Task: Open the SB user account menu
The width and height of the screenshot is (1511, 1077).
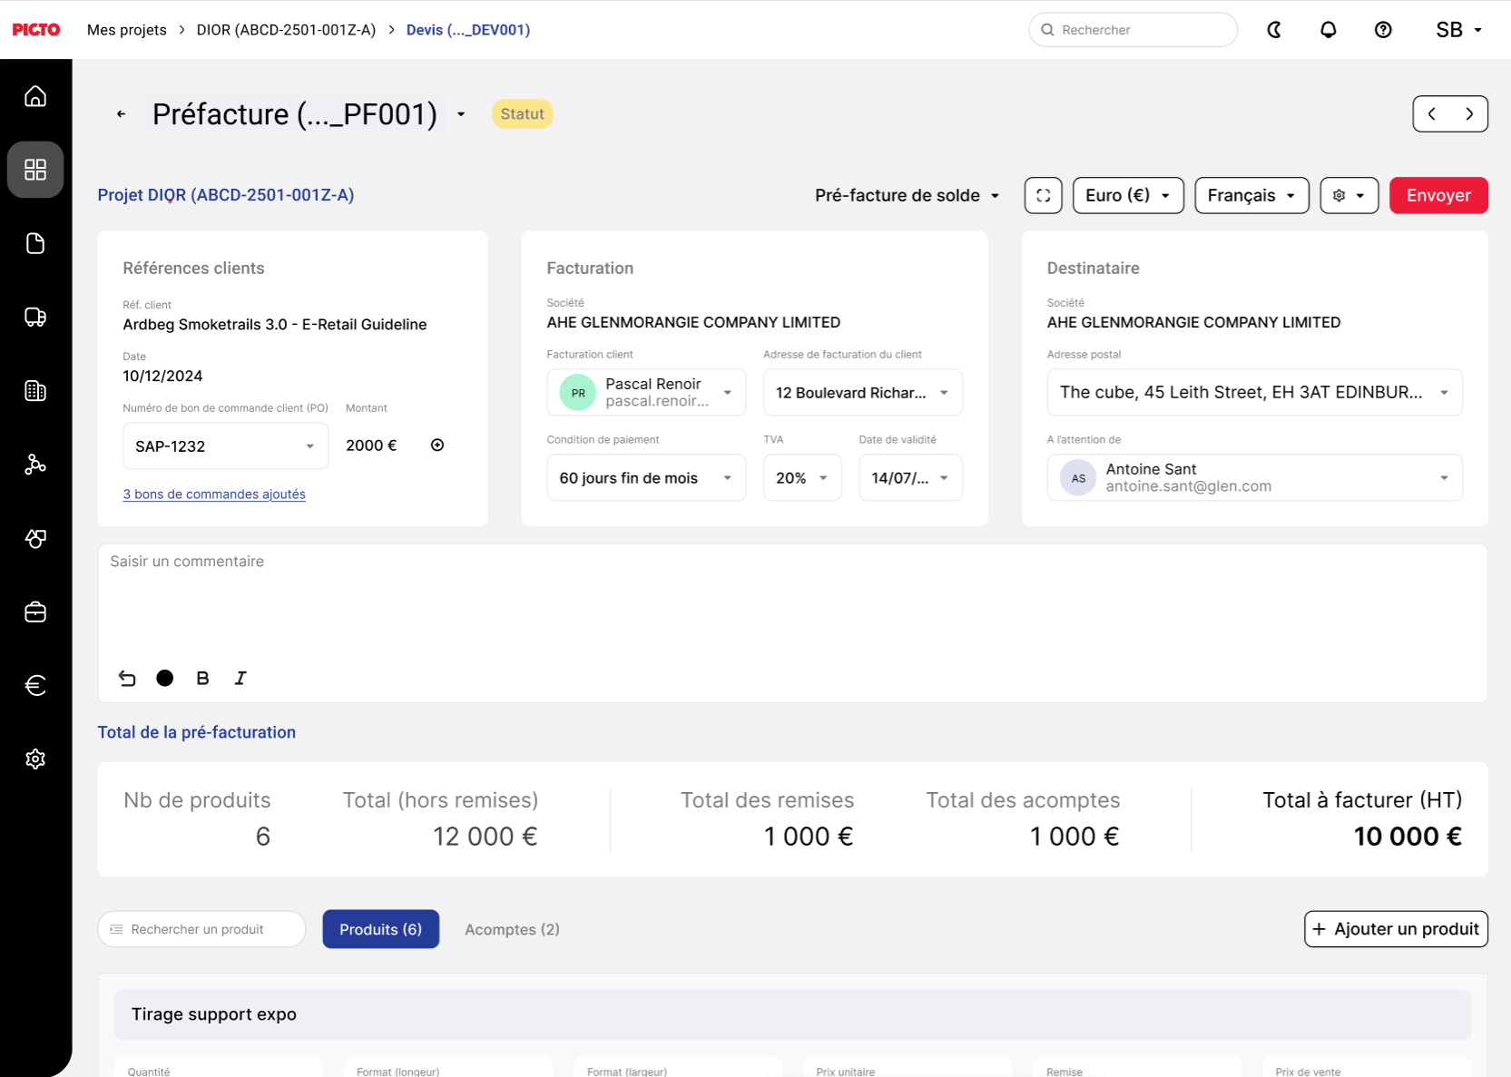Action: click(1459, 30)
